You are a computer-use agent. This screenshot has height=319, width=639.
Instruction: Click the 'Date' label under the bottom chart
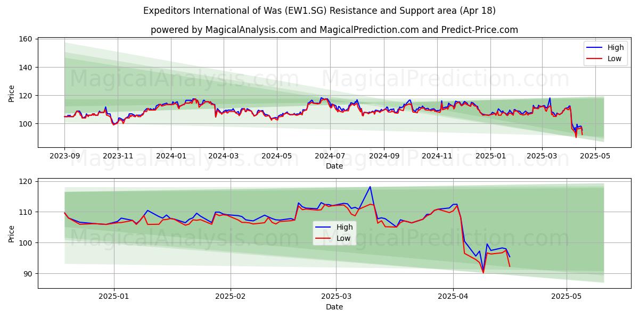[334, 307]
